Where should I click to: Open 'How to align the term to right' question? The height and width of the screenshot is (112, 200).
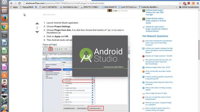pos(156,93)
